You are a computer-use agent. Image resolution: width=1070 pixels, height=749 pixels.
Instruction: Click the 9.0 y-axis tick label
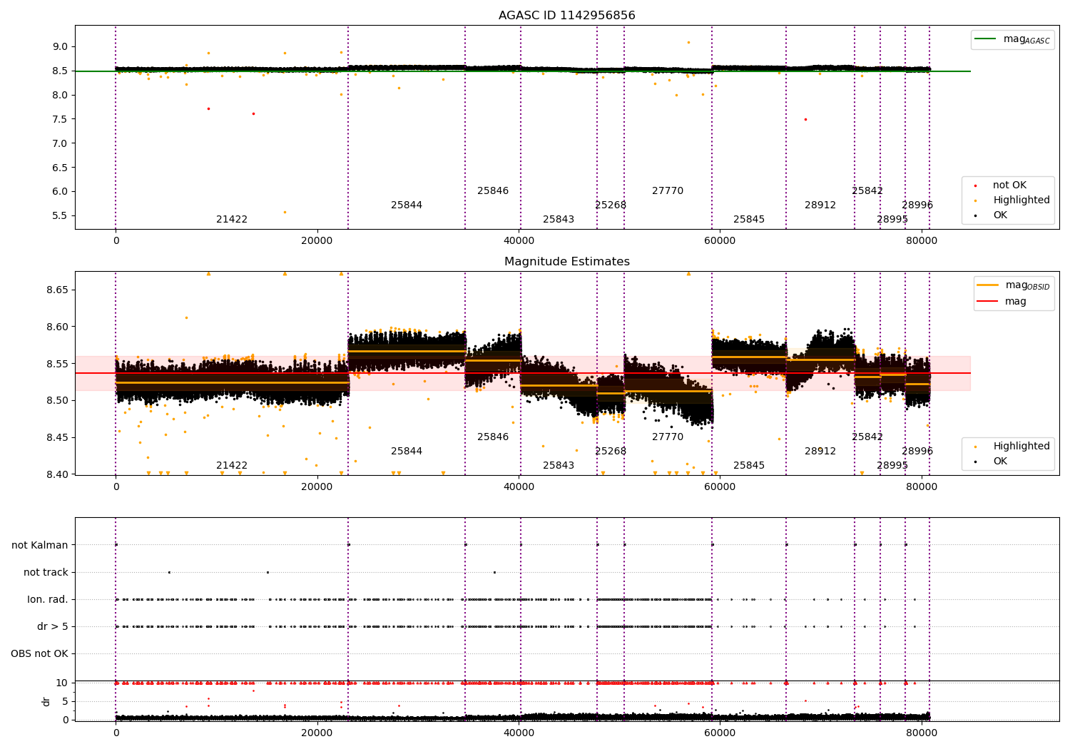pos(60,47)
